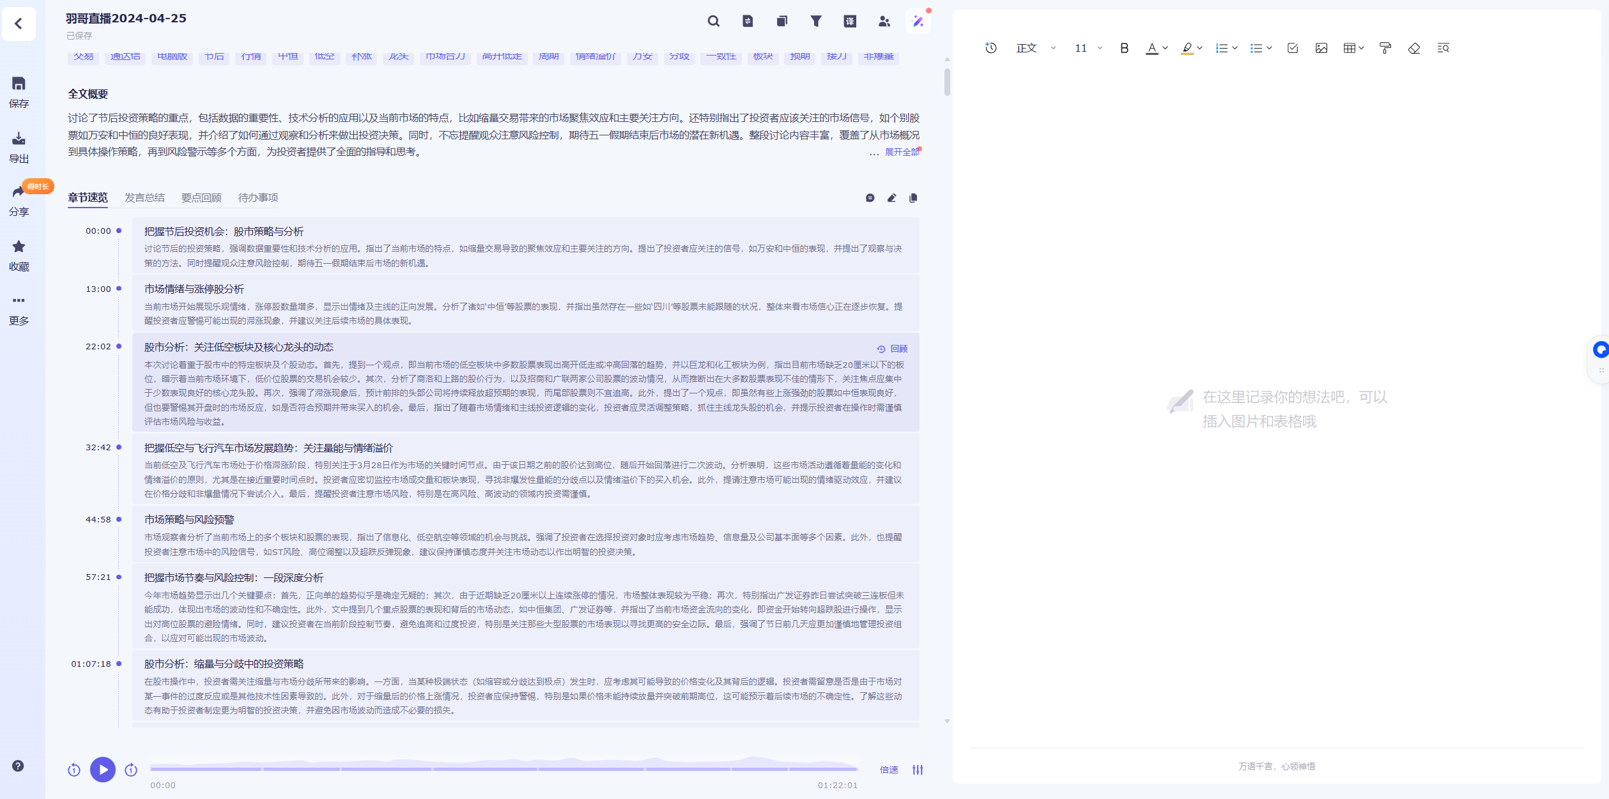Image resolution: width=1609 pixels, height=799 pixels.
Task: Click the translate icon in header
Action: click(x=850, y=21)
